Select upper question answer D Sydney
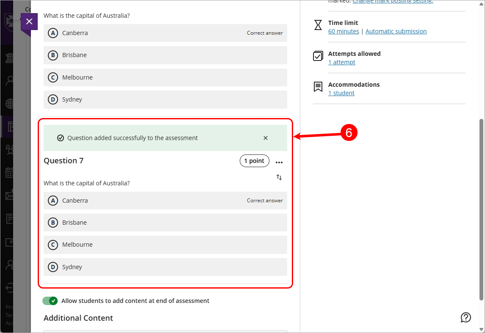The width and height of the screenshot is (485, 333). tap(165, 99)
